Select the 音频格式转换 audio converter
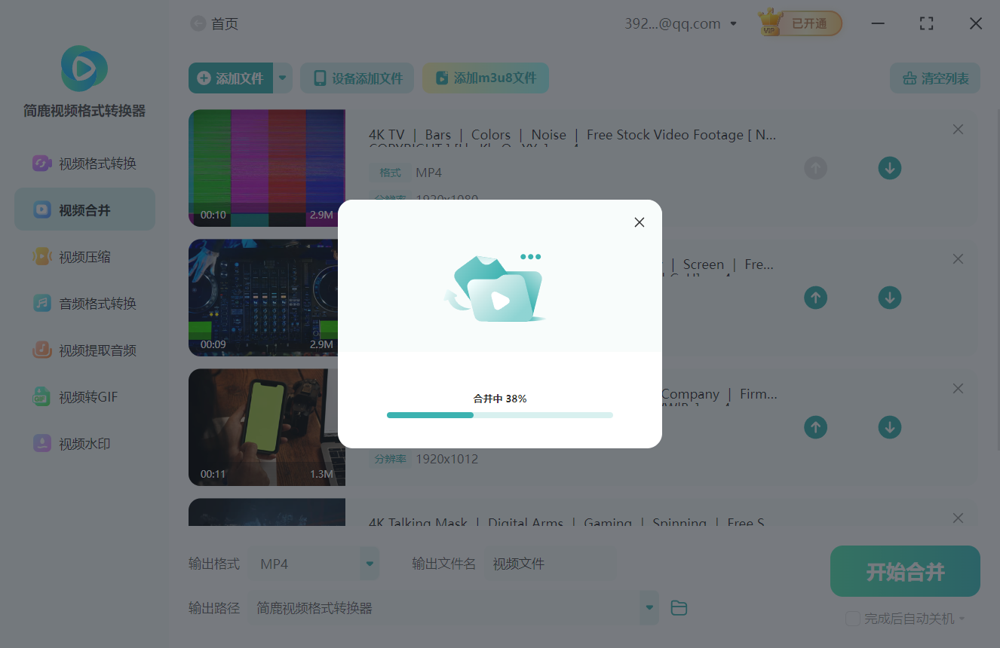Viewport: 1000px width, 648px height. [84, 303]
